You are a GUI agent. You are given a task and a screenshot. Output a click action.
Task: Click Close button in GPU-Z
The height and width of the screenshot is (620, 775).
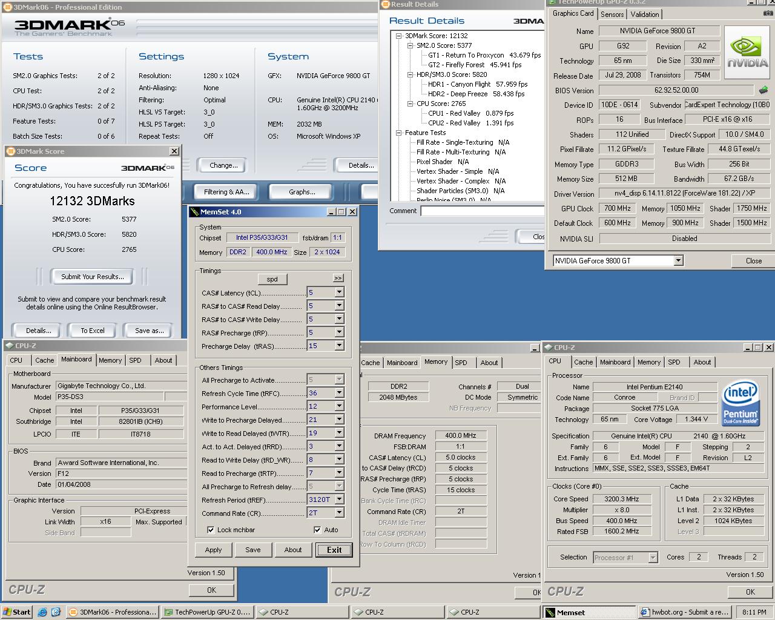754,261
